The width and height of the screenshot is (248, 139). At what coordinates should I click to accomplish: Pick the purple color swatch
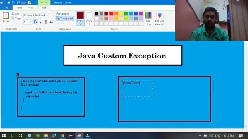[x=141, y=14]
